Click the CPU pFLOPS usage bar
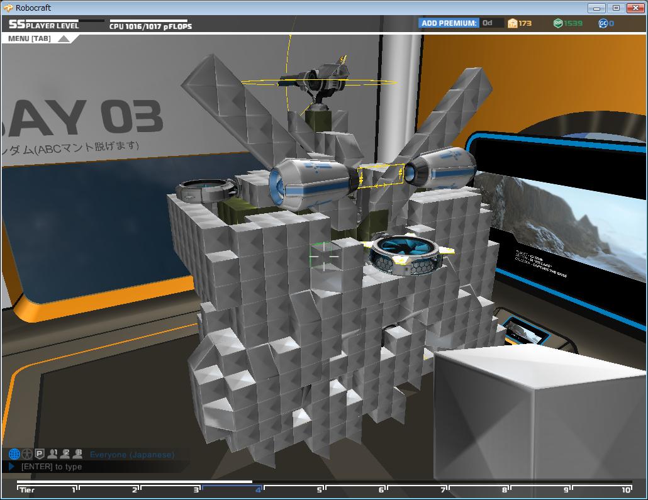648x500 pixels. click(148, 20)
